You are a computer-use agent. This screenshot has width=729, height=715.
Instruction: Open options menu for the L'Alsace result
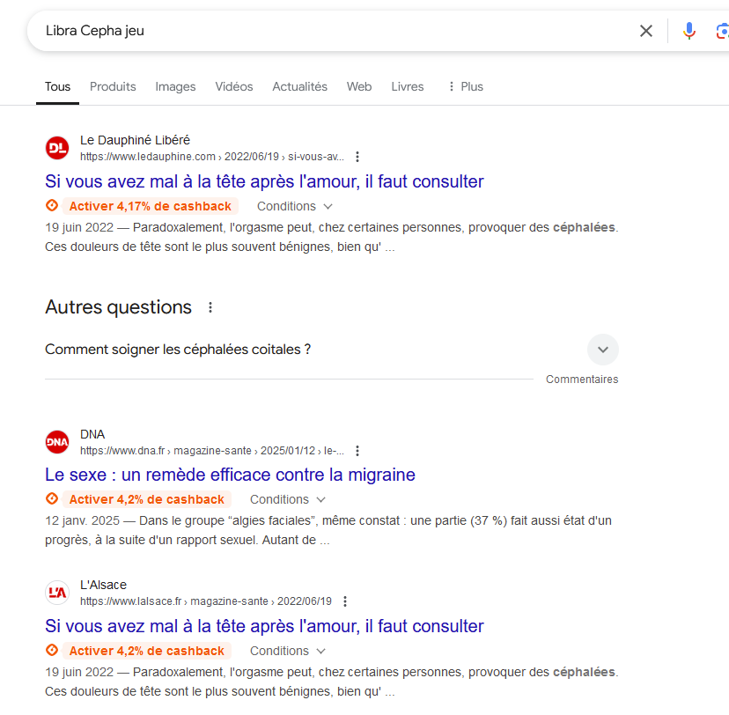click(345, 601)
